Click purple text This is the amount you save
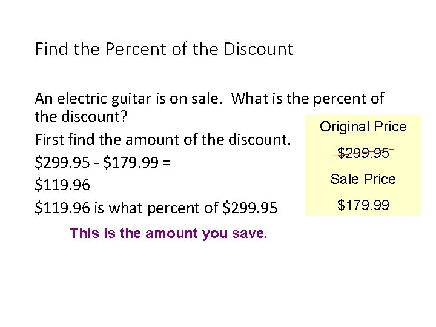This screenshot has width=436, height=327. pos(168,233)
